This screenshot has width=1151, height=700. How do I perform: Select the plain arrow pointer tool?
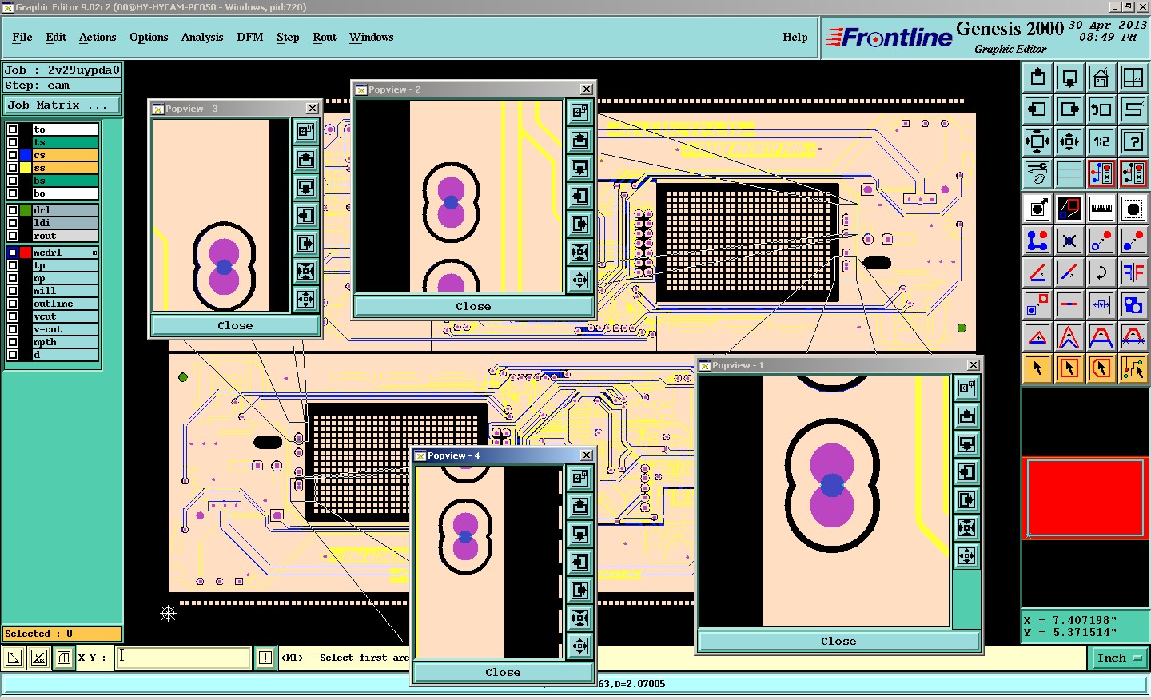click(x=1037, y=368)
